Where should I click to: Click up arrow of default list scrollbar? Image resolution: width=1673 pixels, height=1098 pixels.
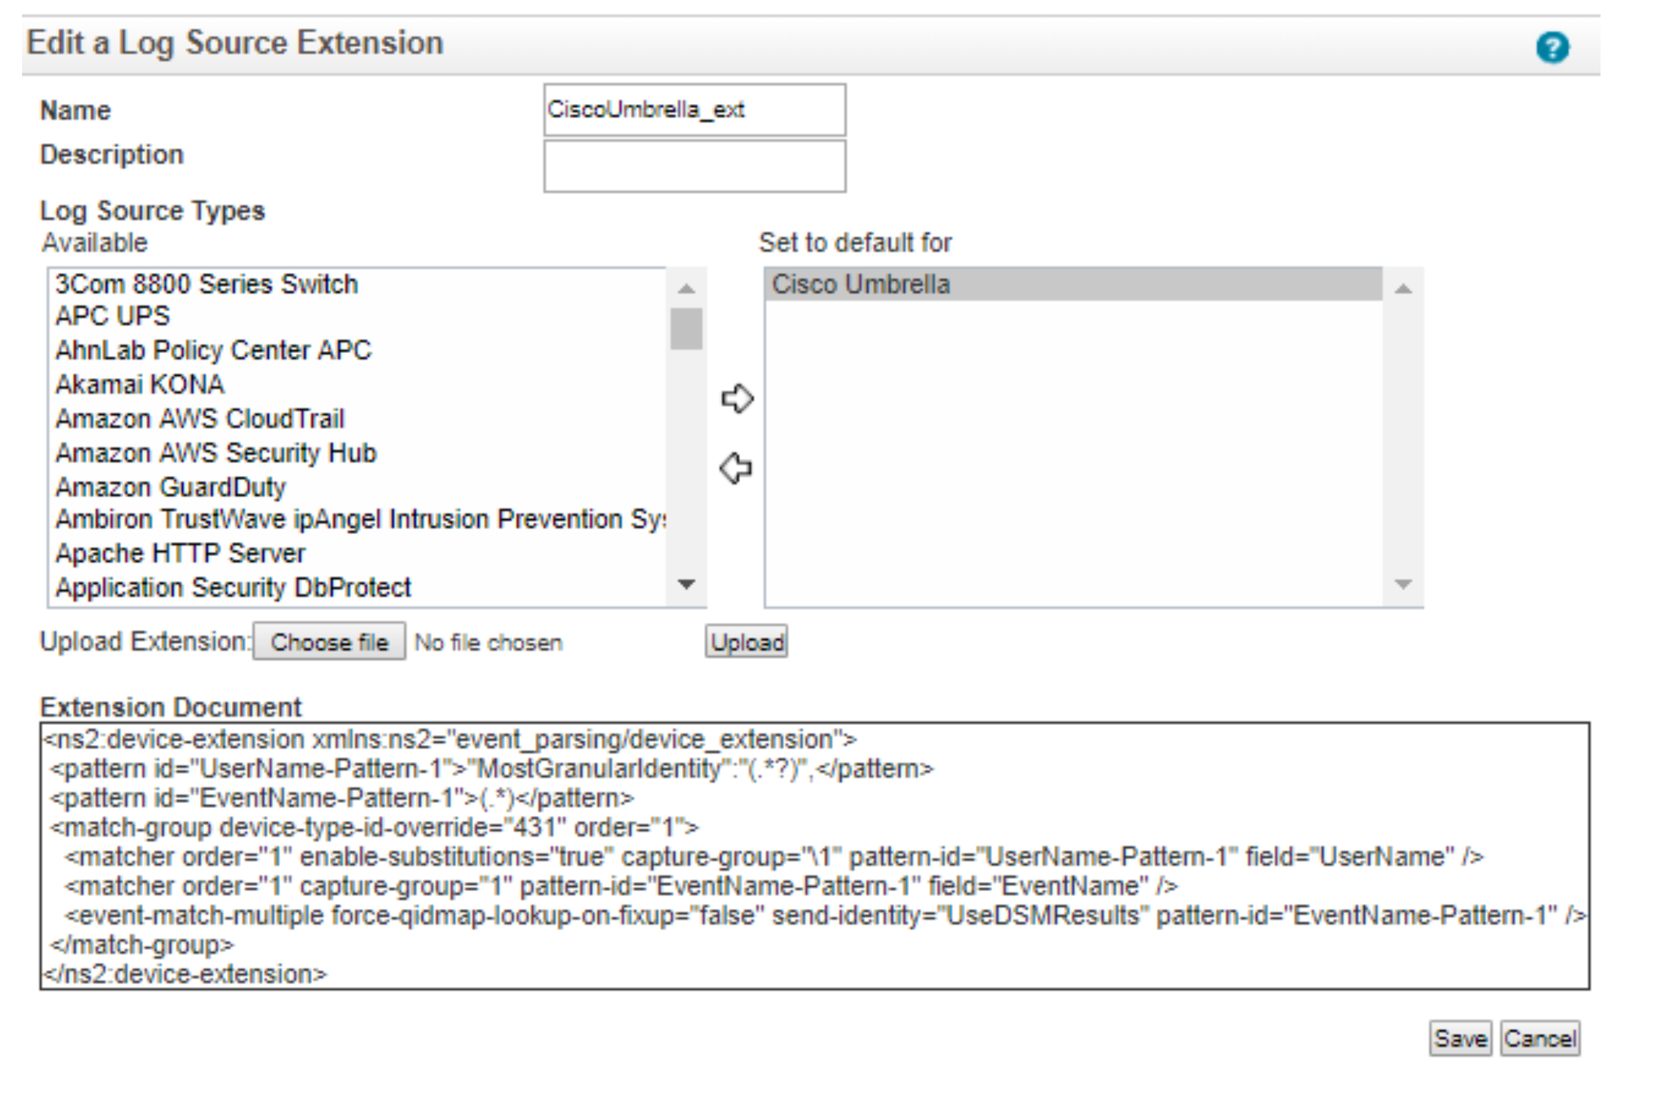tap(1403, 288)
